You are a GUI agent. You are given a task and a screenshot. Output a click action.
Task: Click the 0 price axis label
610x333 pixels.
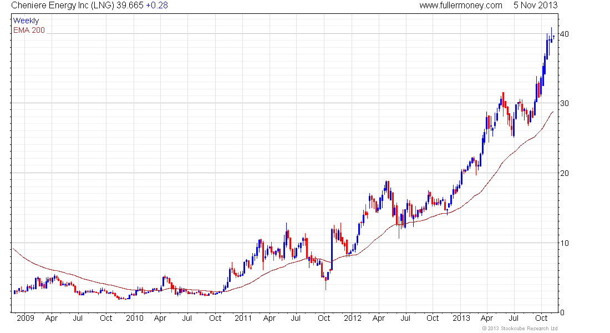(562, 312)
